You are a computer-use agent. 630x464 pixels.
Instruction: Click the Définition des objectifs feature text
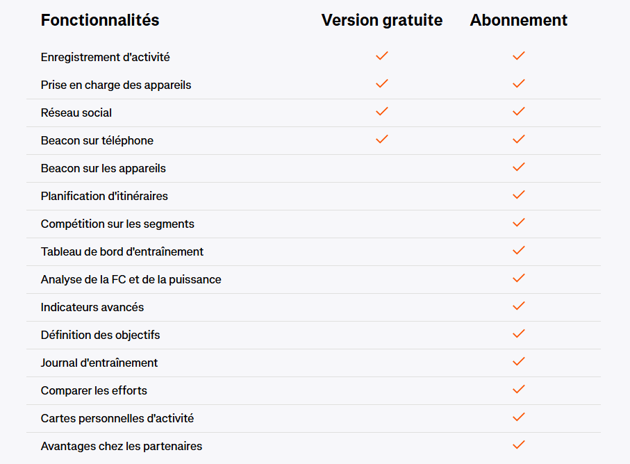100,335
